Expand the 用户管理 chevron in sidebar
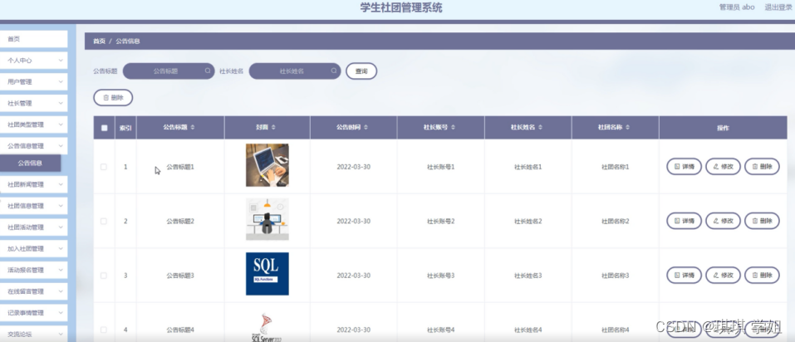This screenshot has width=795, height=342. (61, 81)
